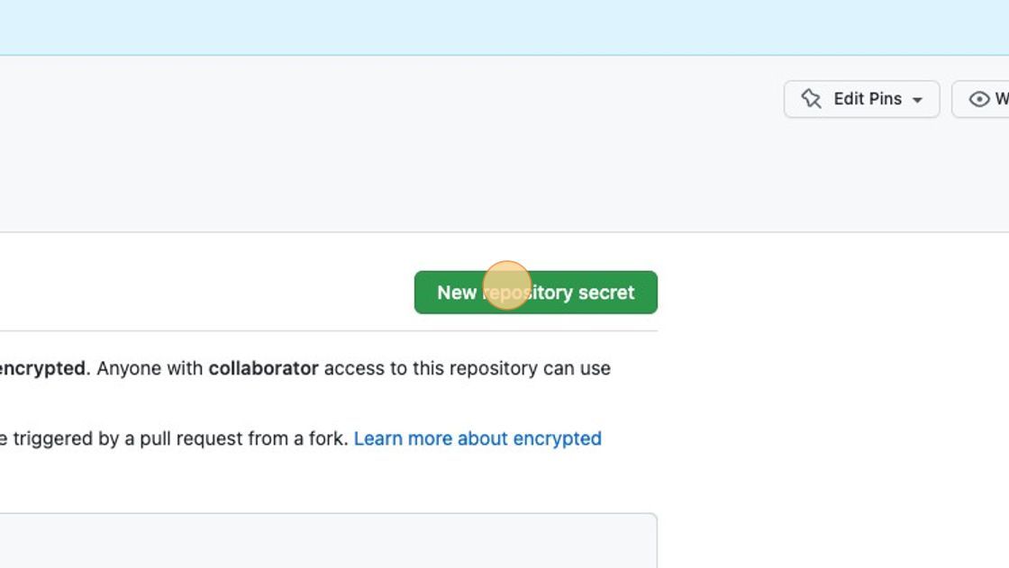
Task: Click the Edit Pins button label
Action: coord(868,99)
